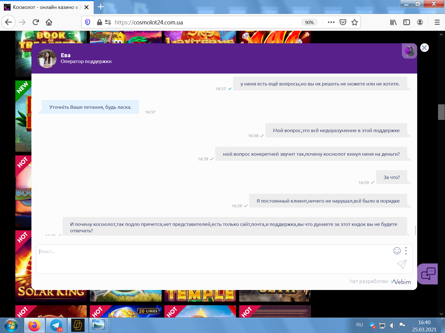Open page actions three-dot menu

pos(331,22)
